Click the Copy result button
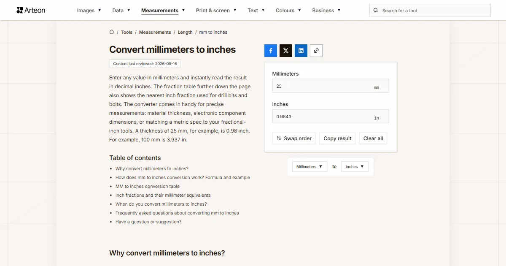The width and height of the screenshot is (506, 266). [337, 138]
